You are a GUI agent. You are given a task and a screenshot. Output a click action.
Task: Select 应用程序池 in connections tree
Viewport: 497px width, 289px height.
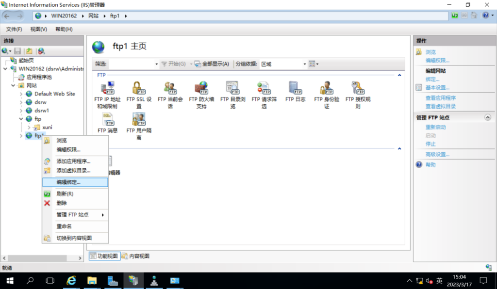click(x=39, y=77)
